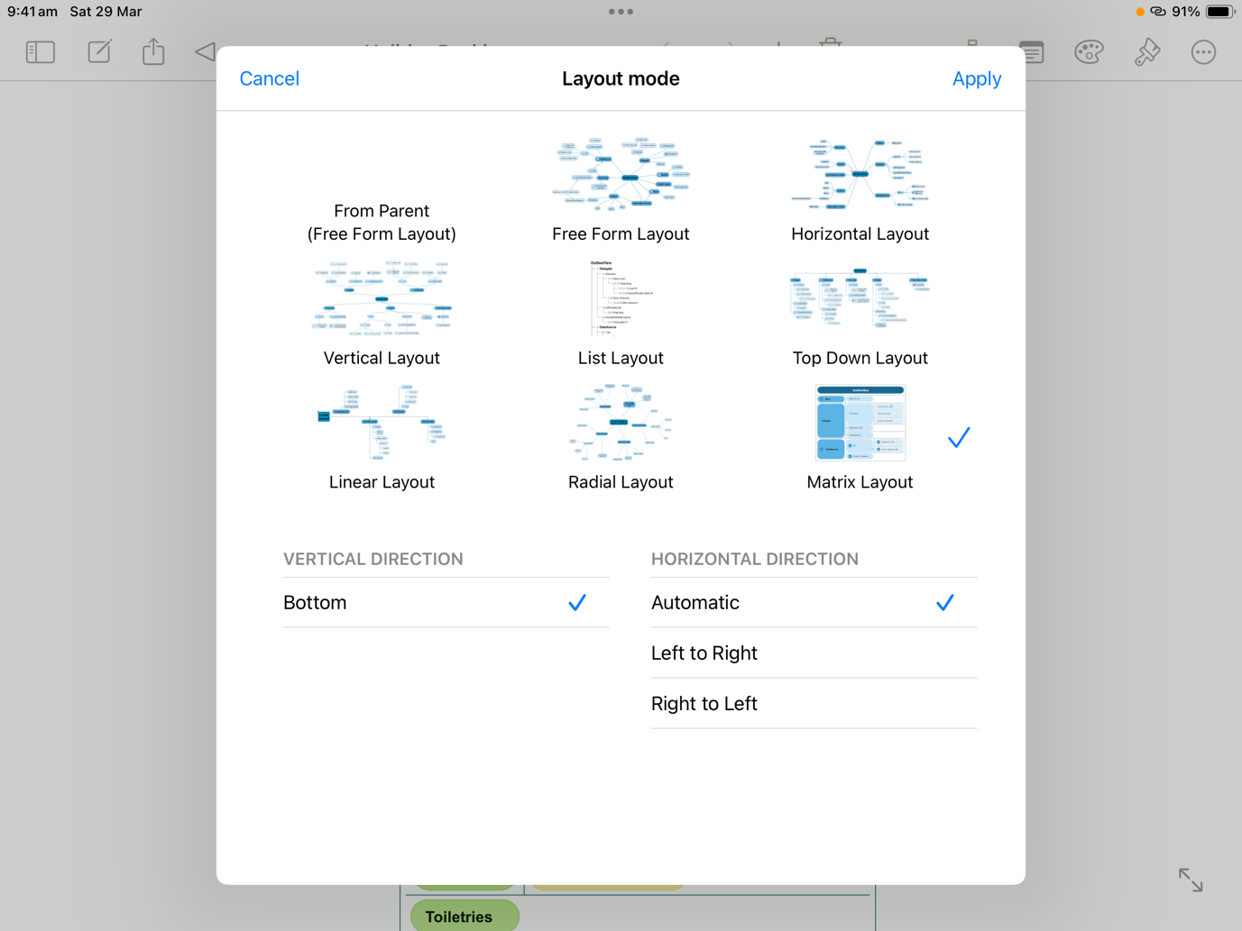Open the share icon
1242x931 pixels.
pyautogui.click(x=153, y=51)
